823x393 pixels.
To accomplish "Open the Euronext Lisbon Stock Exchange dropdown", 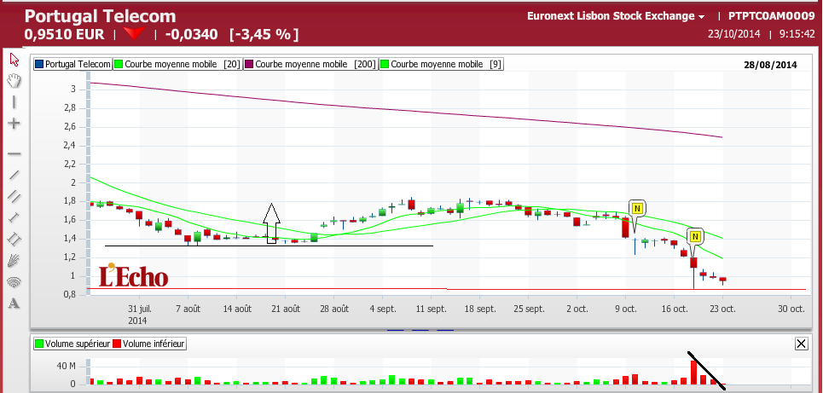I will tap(616, 16).
